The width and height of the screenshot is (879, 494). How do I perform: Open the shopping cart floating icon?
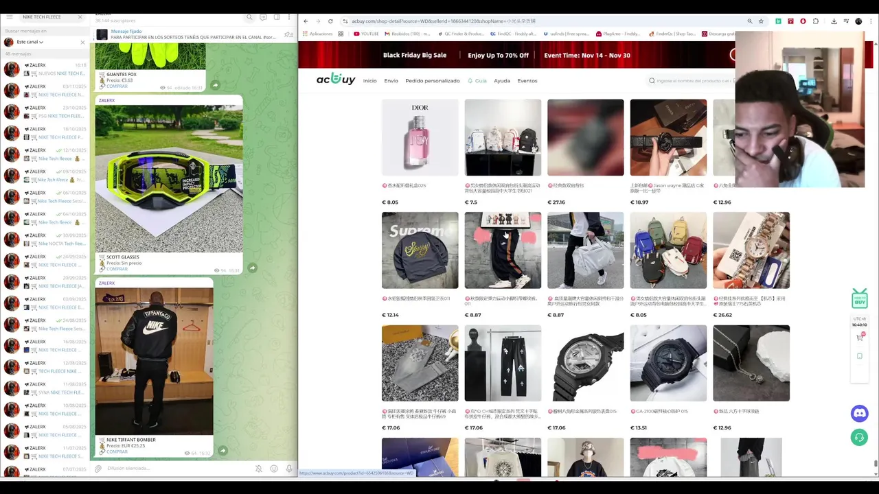(860, 337)
